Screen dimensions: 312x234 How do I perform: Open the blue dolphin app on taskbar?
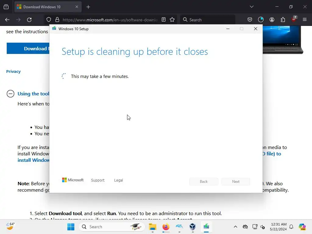coord(179,227)
